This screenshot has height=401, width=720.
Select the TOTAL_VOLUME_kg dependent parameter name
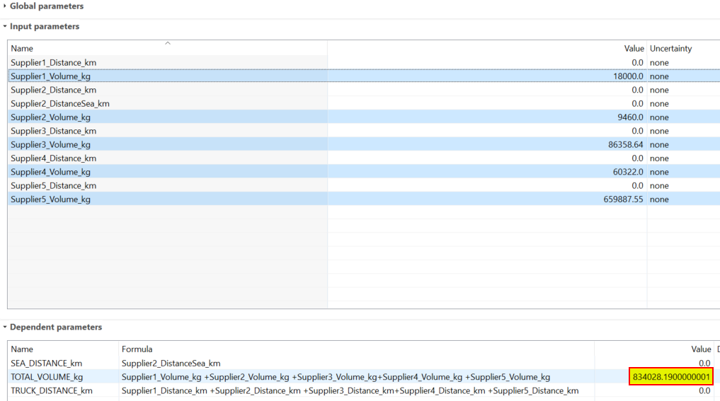pos(47,377)
